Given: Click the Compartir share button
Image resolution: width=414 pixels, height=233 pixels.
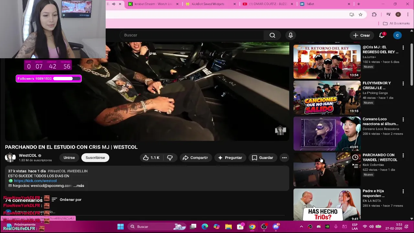Looking at the screenshot, I should (195, 158).
